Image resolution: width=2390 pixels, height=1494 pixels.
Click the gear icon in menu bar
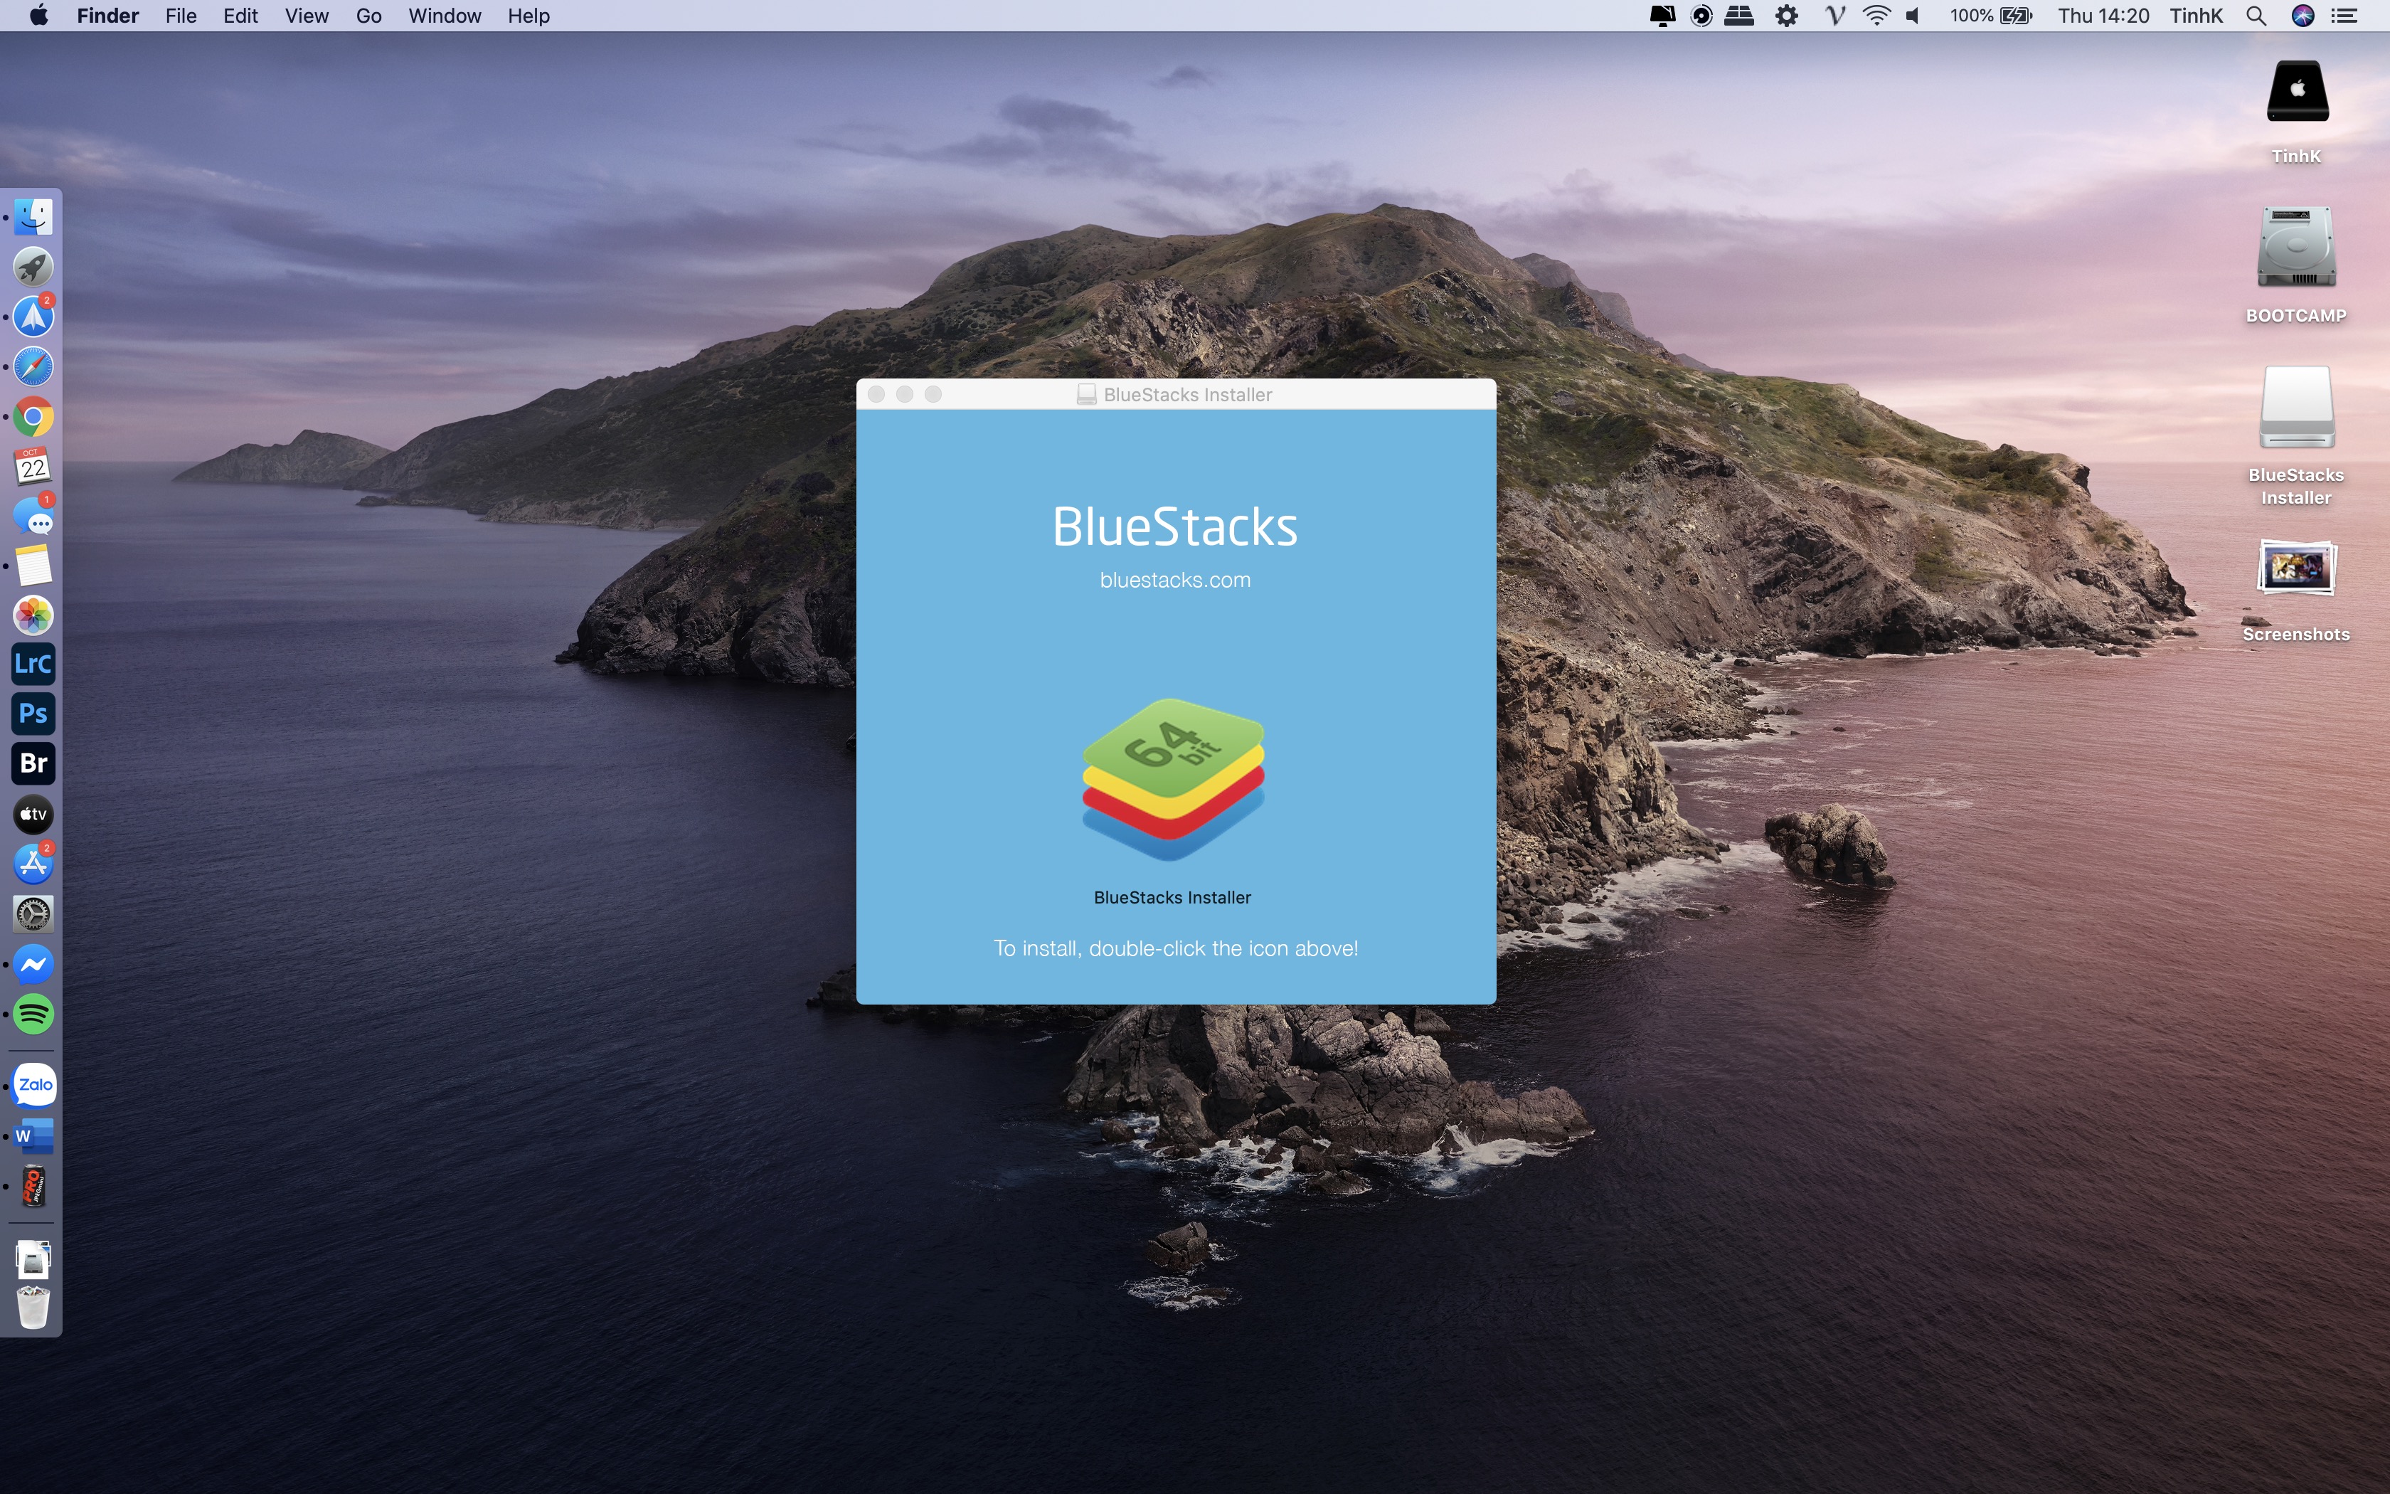point(1787,16)
